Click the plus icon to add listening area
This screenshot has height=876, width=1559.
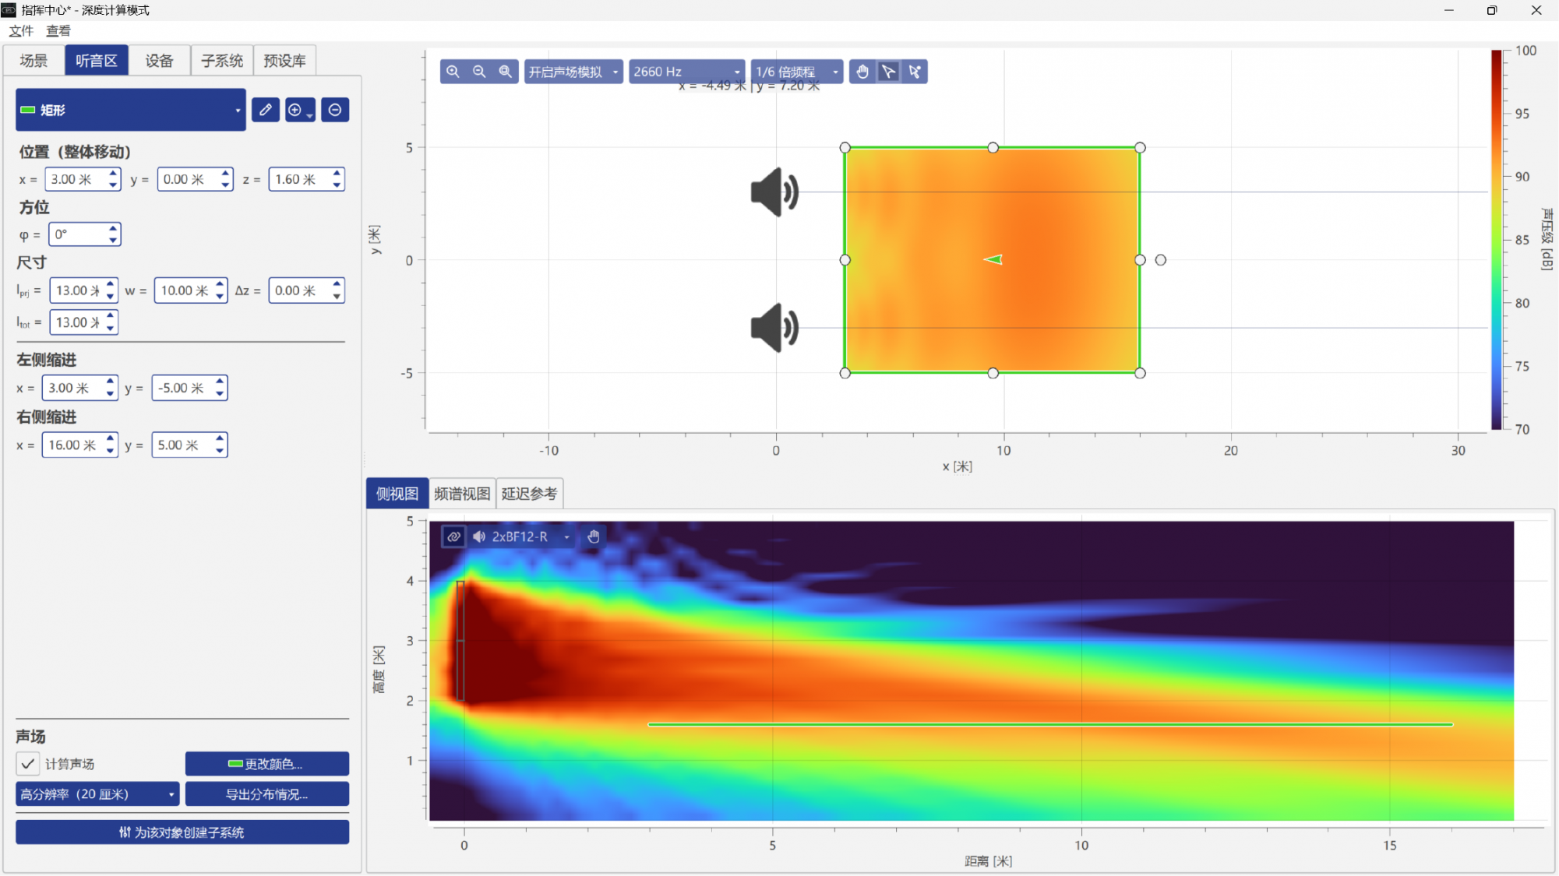(300, 110)
